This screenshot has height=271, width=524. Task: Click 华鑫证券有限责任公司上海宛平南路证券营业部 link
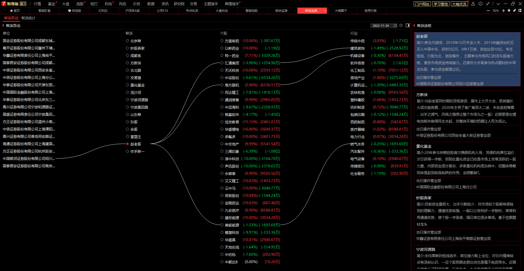tap(453, 239)
